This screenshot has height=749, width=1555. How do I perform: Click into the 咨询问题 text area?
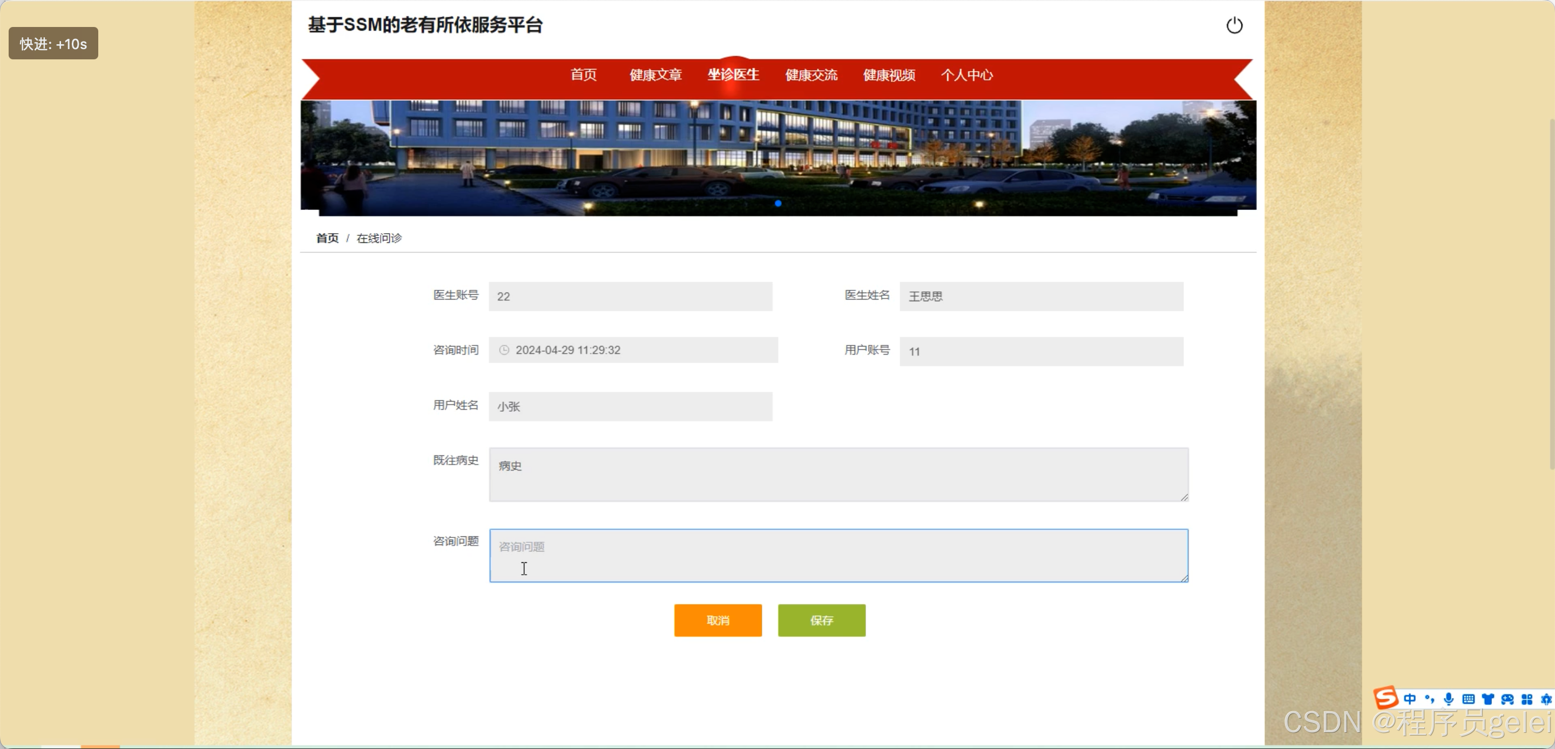tap(838, 555)
